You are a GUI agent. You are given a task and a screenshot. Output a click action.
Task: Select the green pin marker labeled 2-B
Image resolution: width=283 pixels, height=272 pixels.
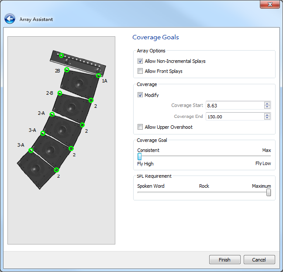(60, 93)
